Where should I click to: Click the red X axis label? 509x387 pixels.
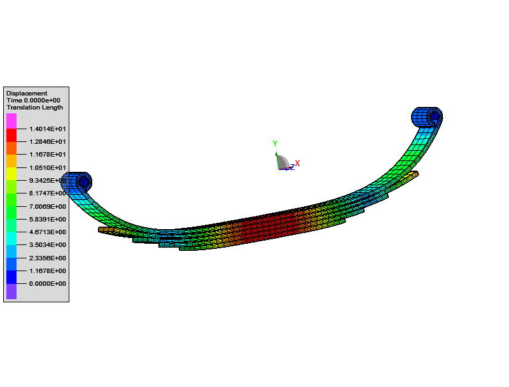tap(297, 164)
